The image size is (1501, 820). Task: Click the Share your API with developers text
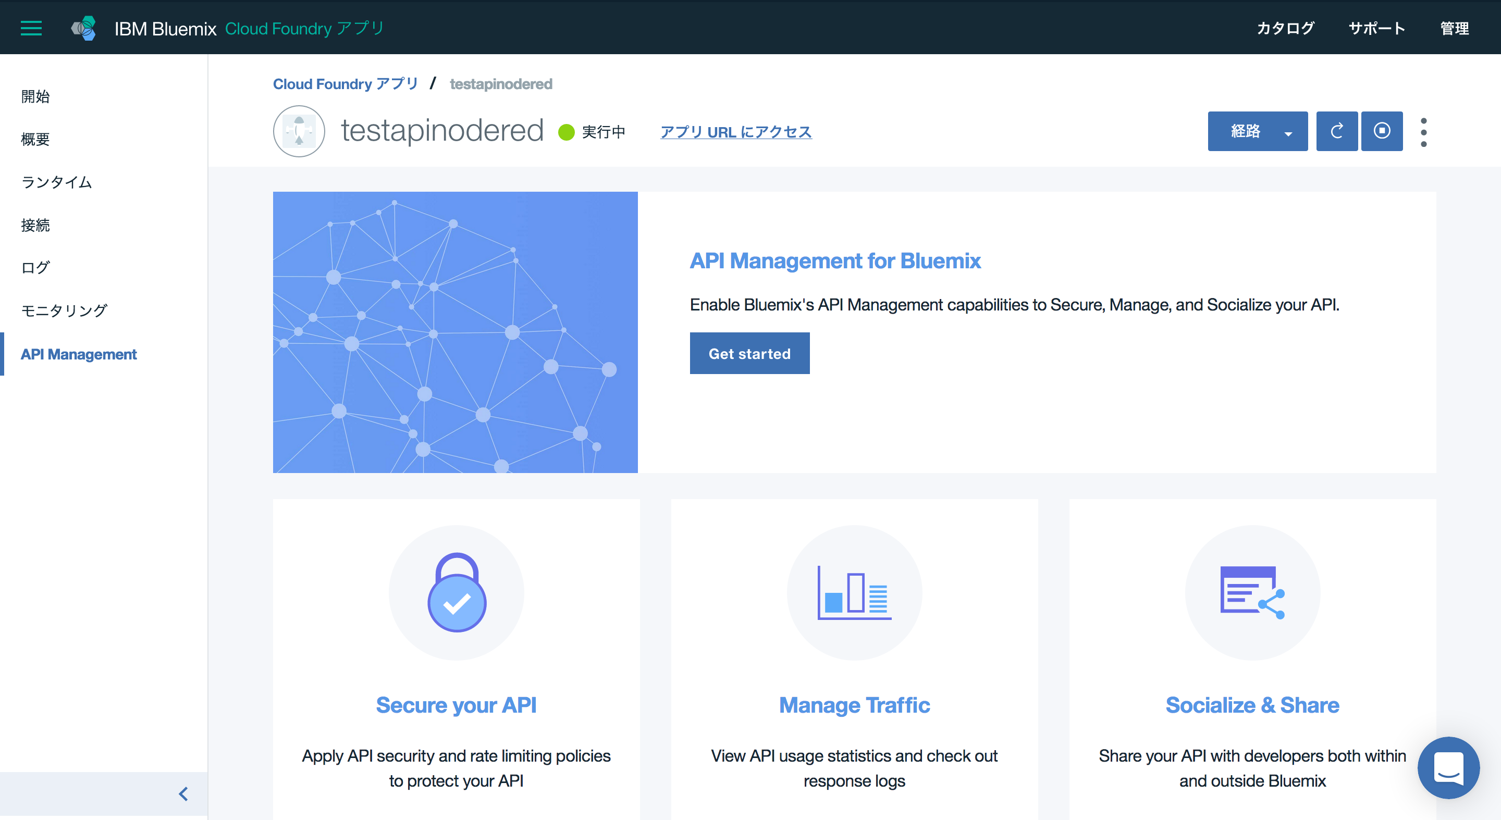point(1252,768)
